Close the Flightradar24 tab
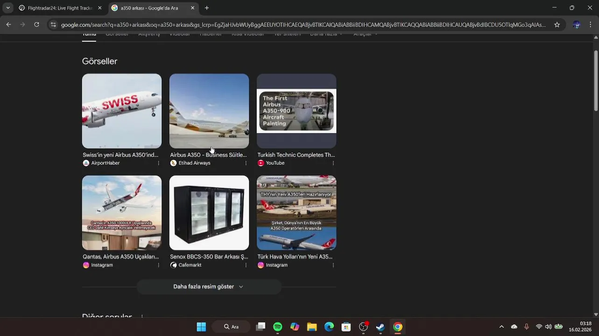 (99, 8)
